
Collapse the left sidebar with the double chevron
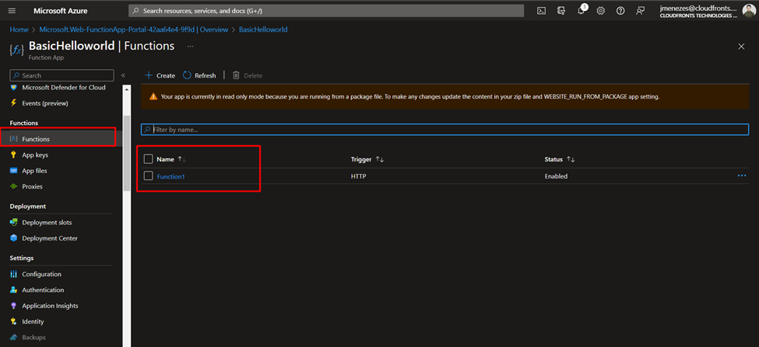tap(123, 75)
